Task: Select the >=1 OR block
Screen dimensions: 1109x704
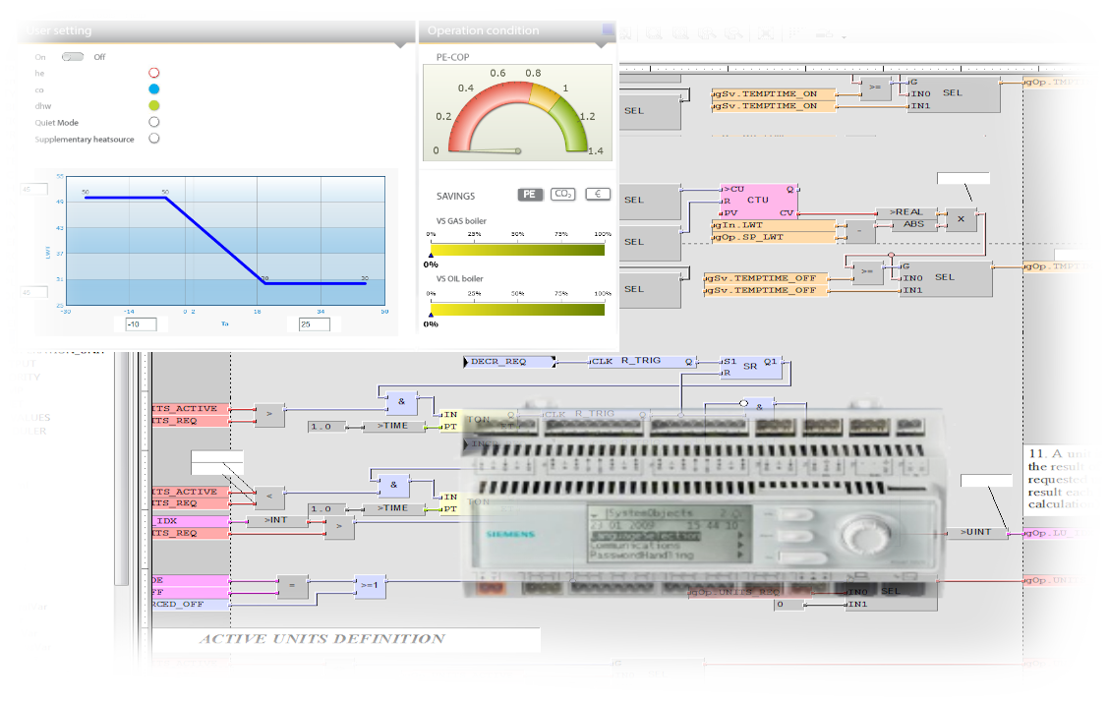Action: [x=370, y=586]
